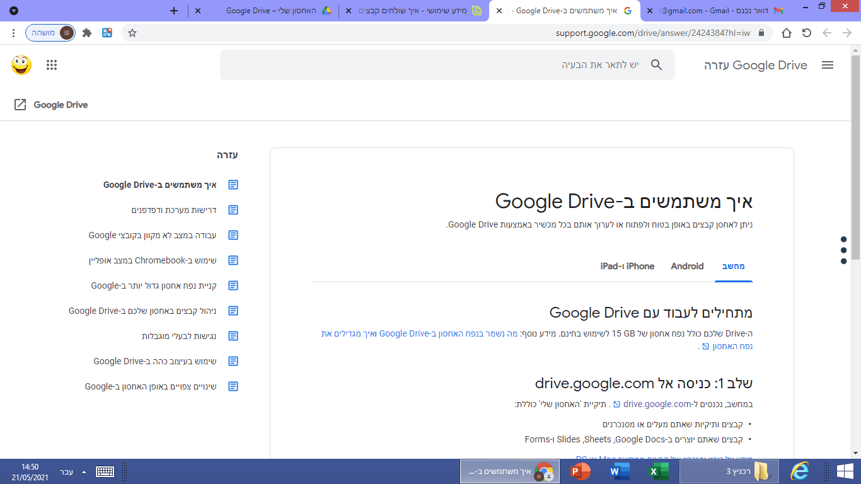Open the paused profile button 'מושהה'
The width and height of the screenshot is (861, 484).
tap(50, 33)
